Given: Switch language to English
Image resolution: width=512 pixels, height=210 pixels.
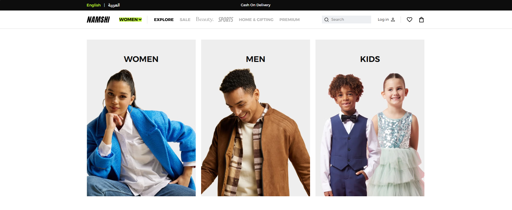Looking at the screenshot, I should 94,5.
